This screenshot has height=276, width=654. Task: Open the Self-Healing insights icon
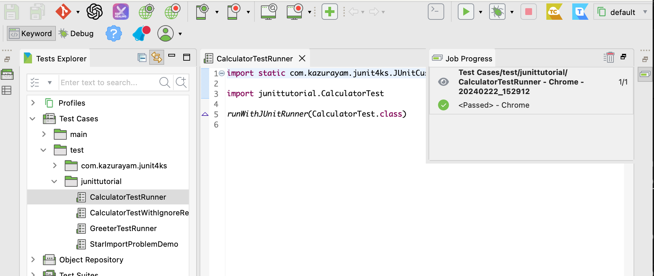click(x=121, y=12)
